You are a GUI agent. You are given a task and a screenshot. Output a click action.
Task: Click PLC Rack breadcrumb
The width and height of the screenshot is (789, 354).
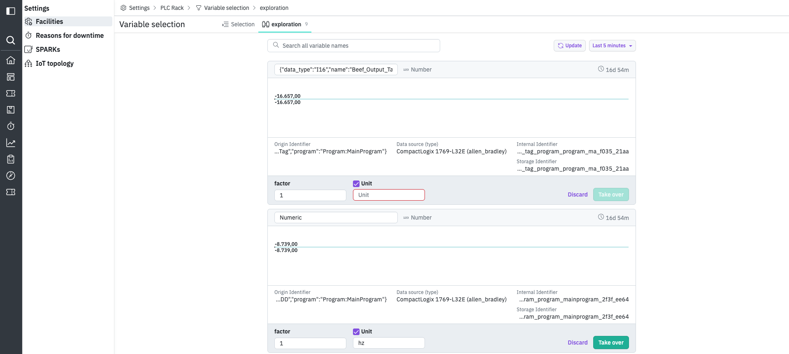tap(172, 8)
